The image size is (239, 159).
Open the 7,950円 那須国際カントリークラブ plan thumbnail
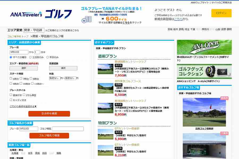(105, 69)
